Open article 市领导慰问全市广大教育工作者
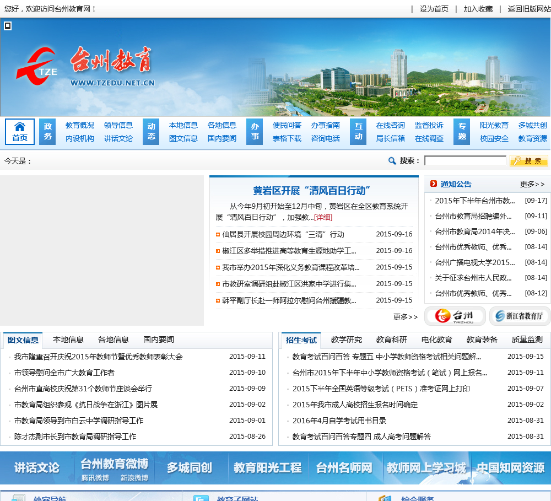Image resolution: width=551 pixels, height=501 pixels. (64, 373)
